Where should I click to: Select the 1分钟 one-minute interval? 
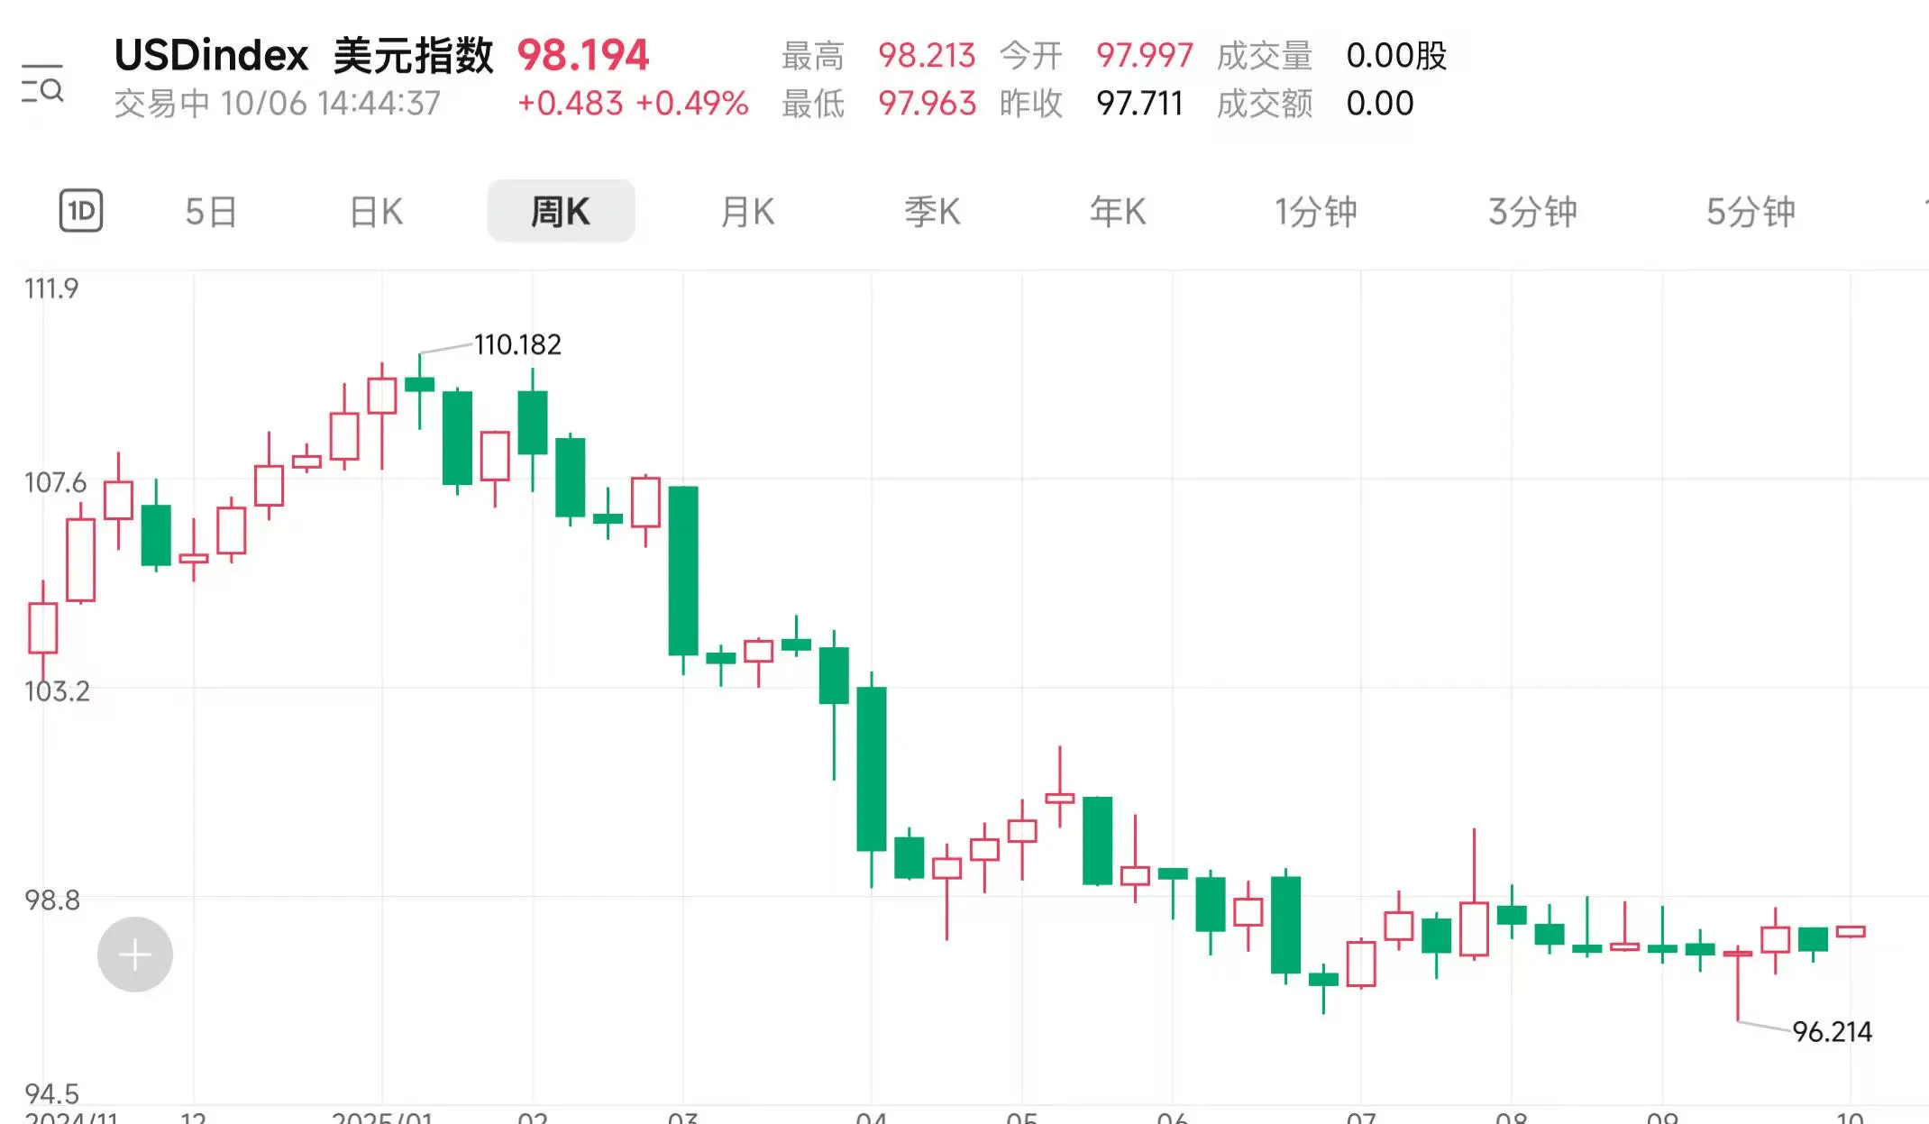coord(1315,210)
